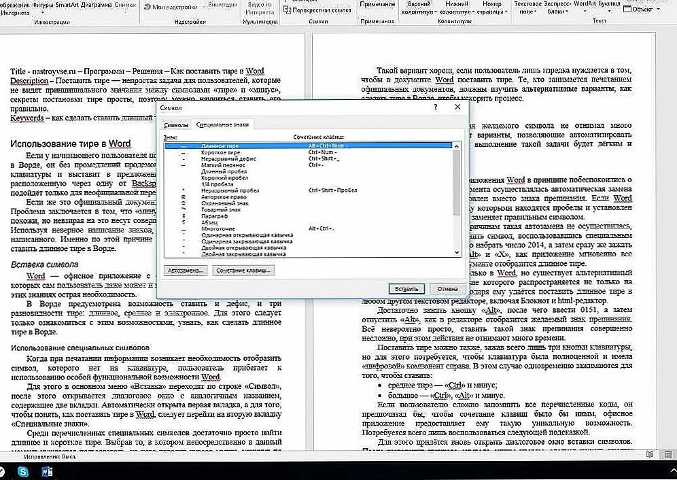Select the Абзац row

click(309, 222)
